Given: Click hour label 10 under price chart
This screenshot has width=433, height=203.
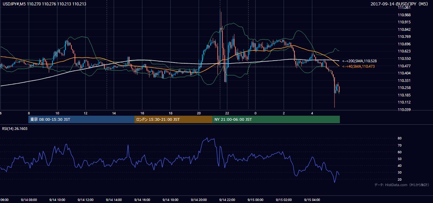Looking at the screenshot, I should pyautogui.click(x=57, y=113).
